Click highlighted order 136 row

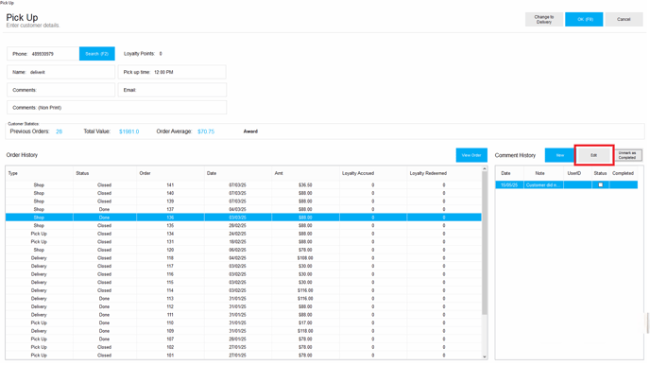click(x=244, y=218)
